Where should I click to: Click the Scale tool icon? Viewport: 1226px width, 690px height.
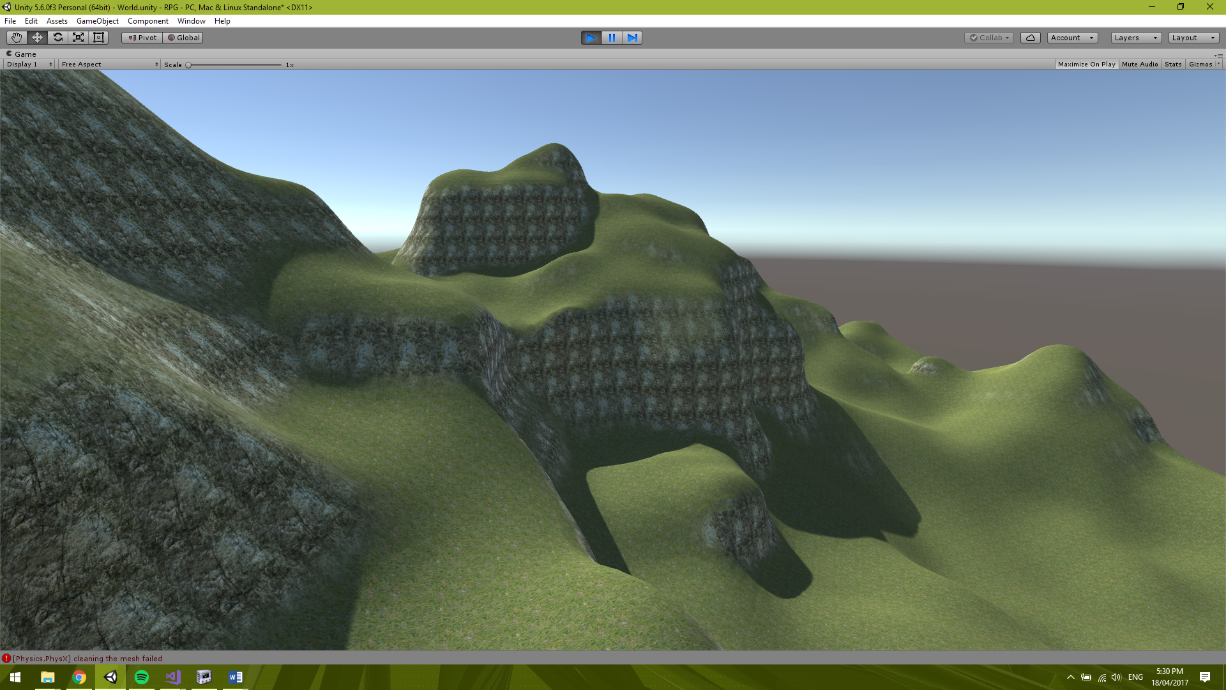coord(77,37)
